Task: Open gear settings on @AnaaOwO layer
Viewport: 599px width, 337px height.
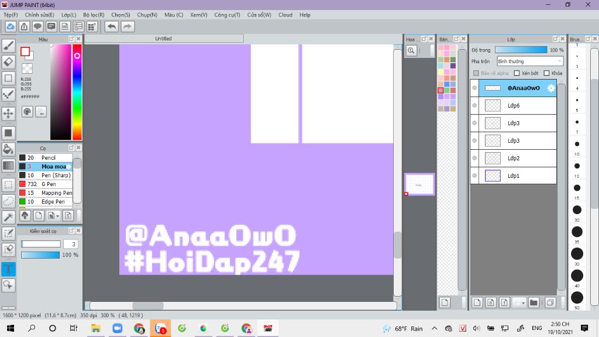Action: 550,88
